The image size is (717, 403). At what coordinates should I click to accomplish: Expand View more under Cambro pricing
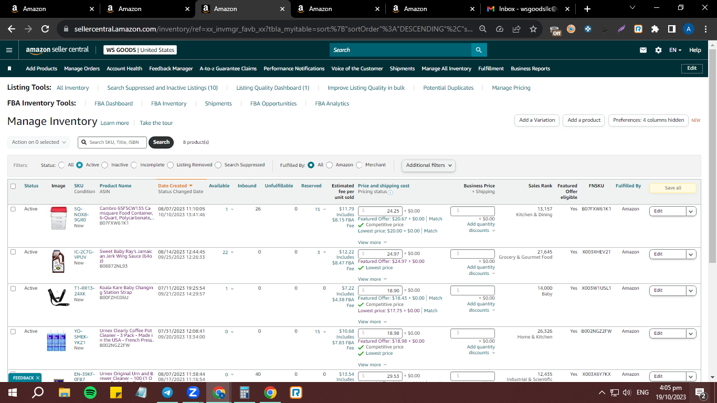pyautogui.click(x=372, y=242)
